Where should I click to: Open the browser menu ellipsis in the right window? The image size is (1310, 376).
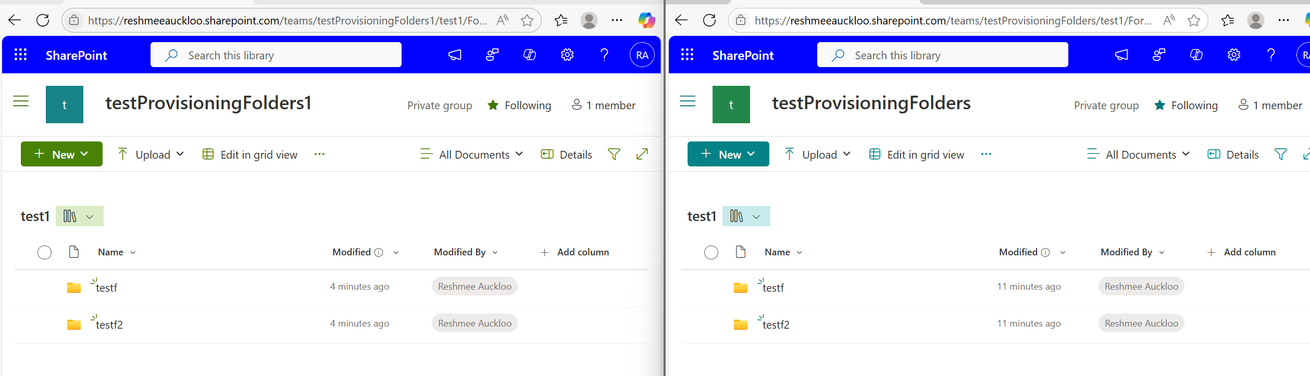tap(1283, 20)
